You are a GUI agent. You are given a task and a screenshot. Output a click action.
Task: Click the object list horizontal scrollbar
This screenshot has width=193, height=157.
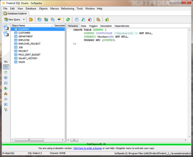point(38,140)
